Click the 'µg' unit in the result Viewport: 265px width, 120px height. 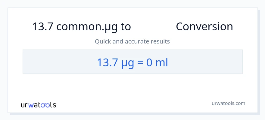click(x=127, y=63)
